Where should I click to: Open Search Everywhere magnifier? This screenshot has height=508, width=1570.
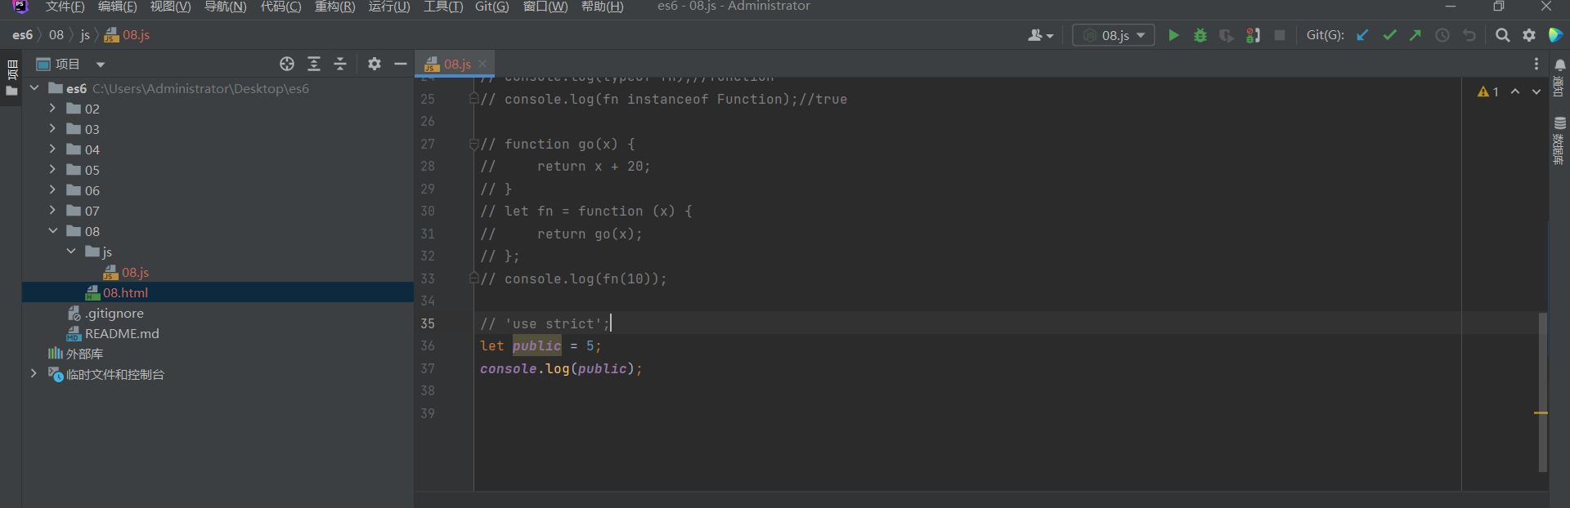(x=1503, y=35)
